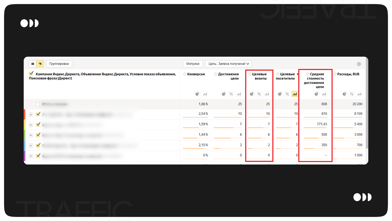Uncheck the row with 1,44 % conversion
Viewport: 392px width, 221px height.
pyautogui.click(x=38, y=135)
